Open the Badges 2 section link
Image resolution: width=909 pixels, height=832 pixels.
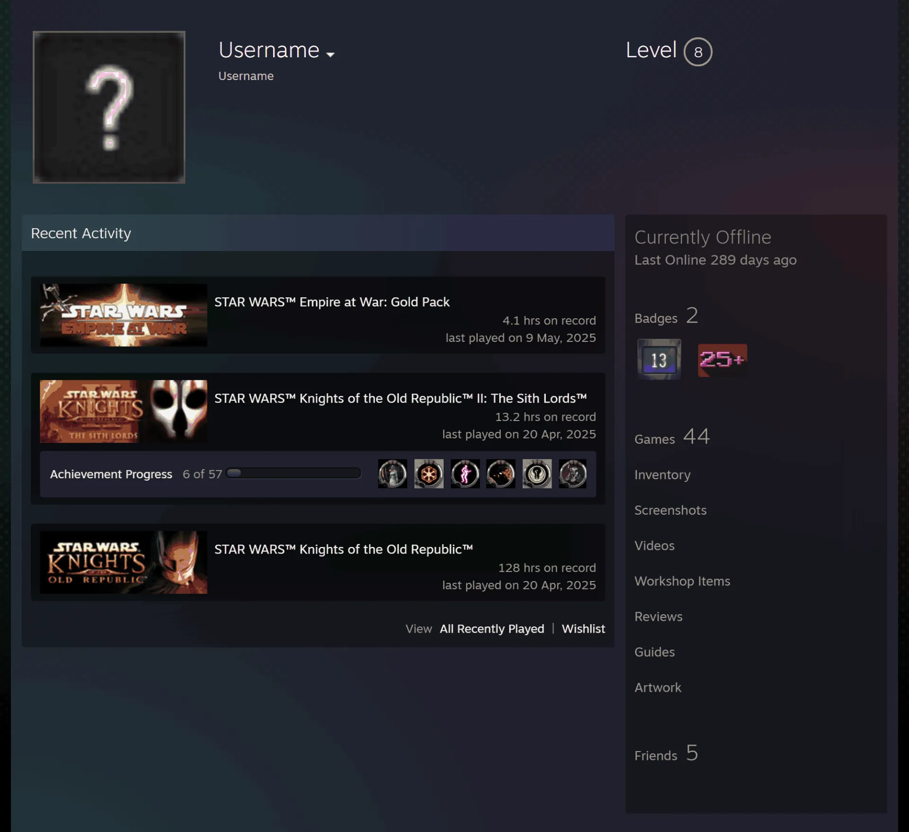click(666, 316)
